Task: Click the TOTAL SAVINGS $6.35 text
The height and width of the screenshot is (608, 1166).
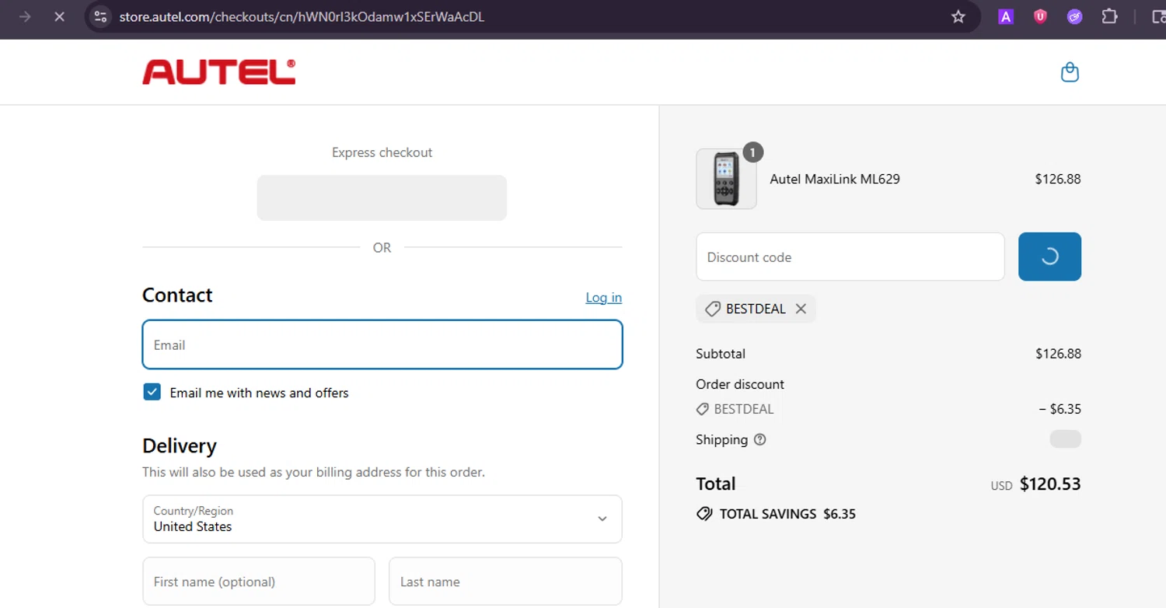Action: coord(787,514)
